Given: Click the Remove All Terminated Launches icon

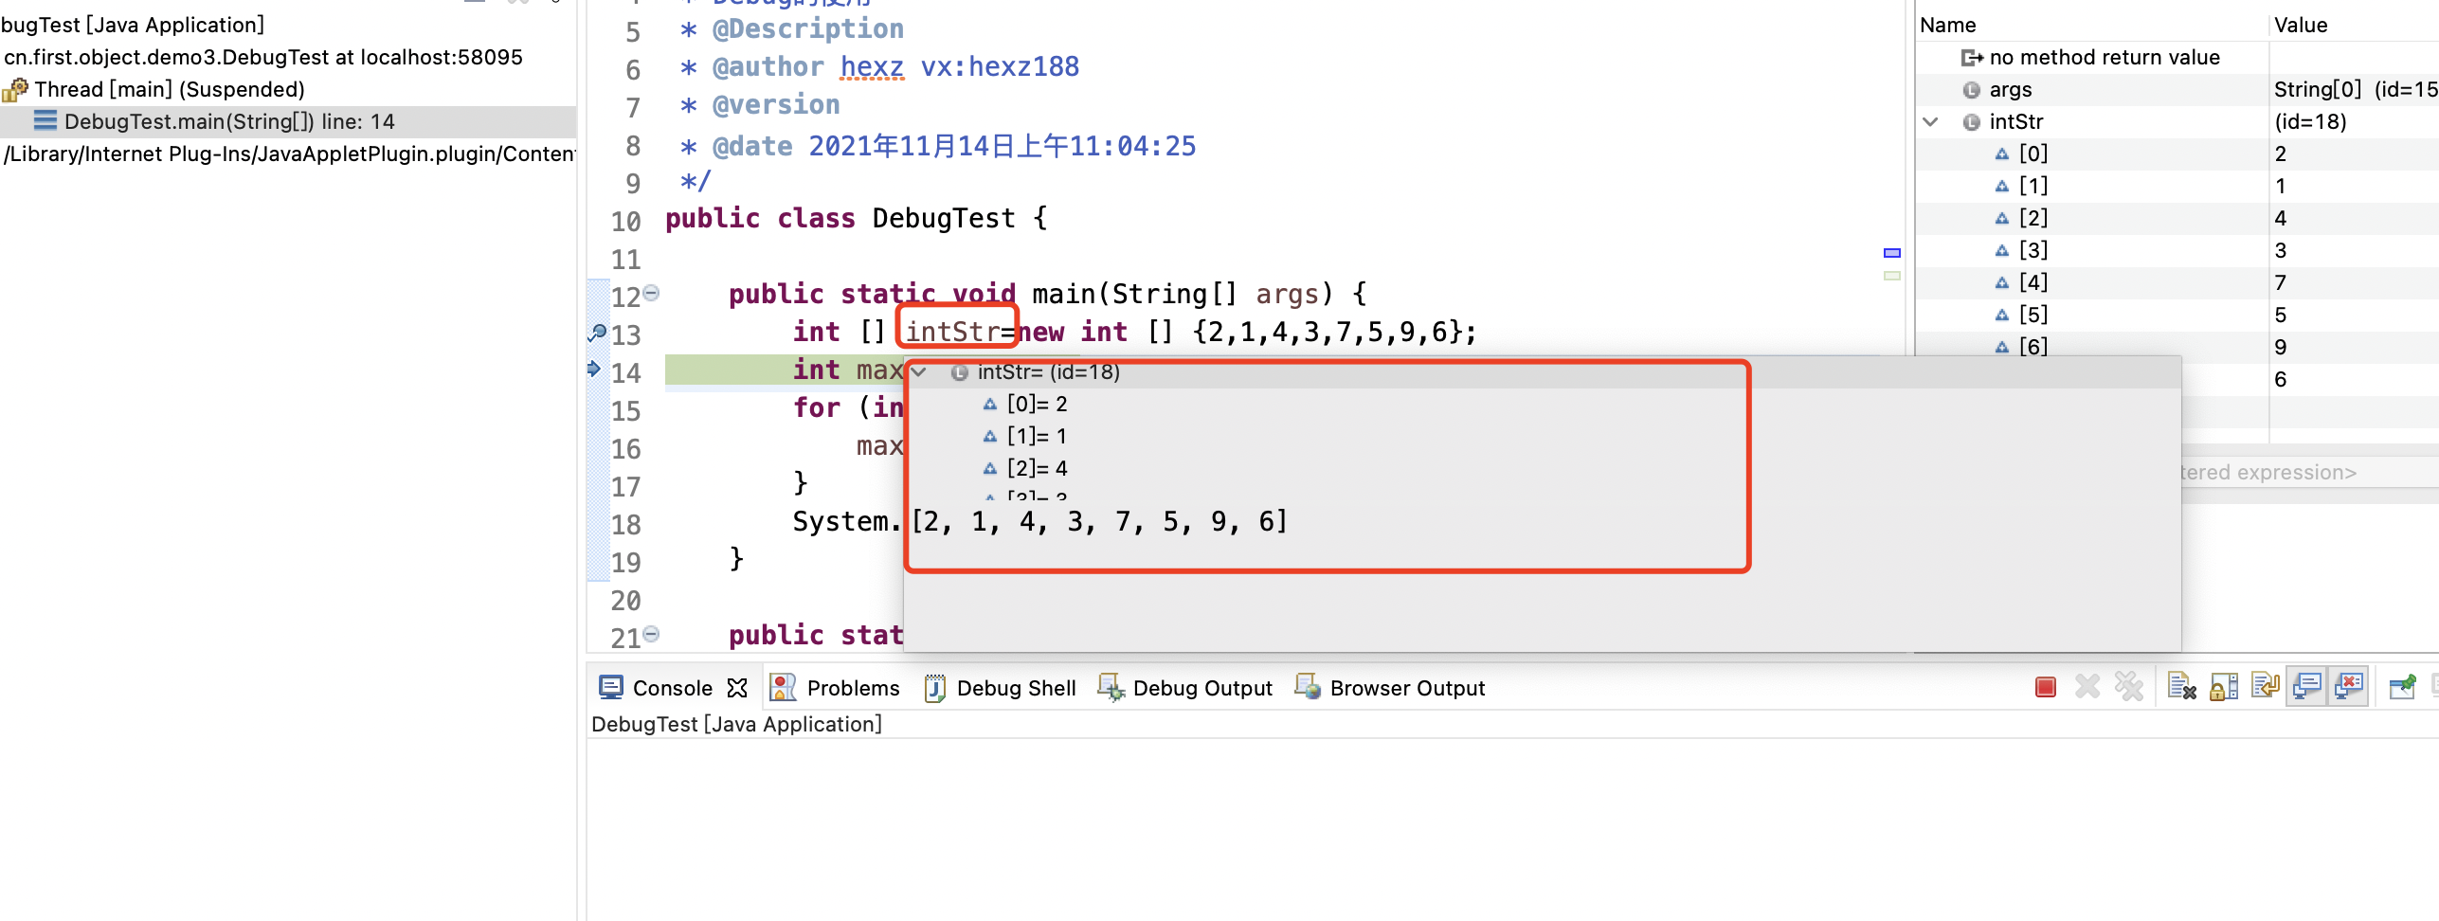Looking at the screenshot, I should coord(2128,687).
